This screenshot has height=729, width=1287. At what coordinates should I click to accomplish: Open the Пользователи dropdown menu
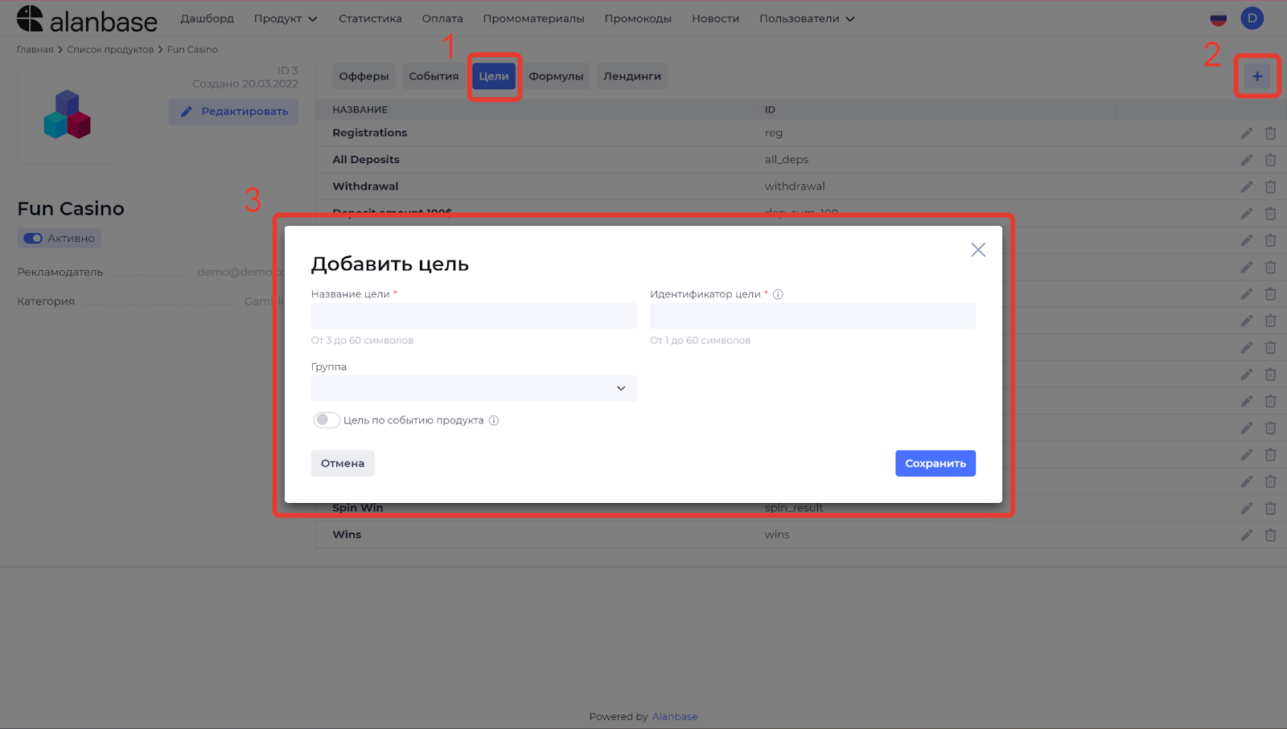click(806, 18)
